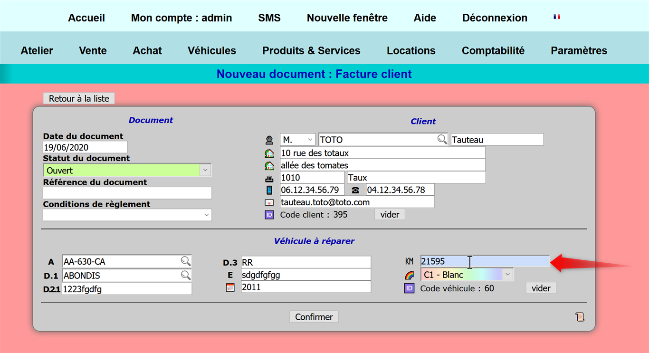Click the landline phone icon beside 04.12.34.56.78
649x353 pixels.
(355, 190)
